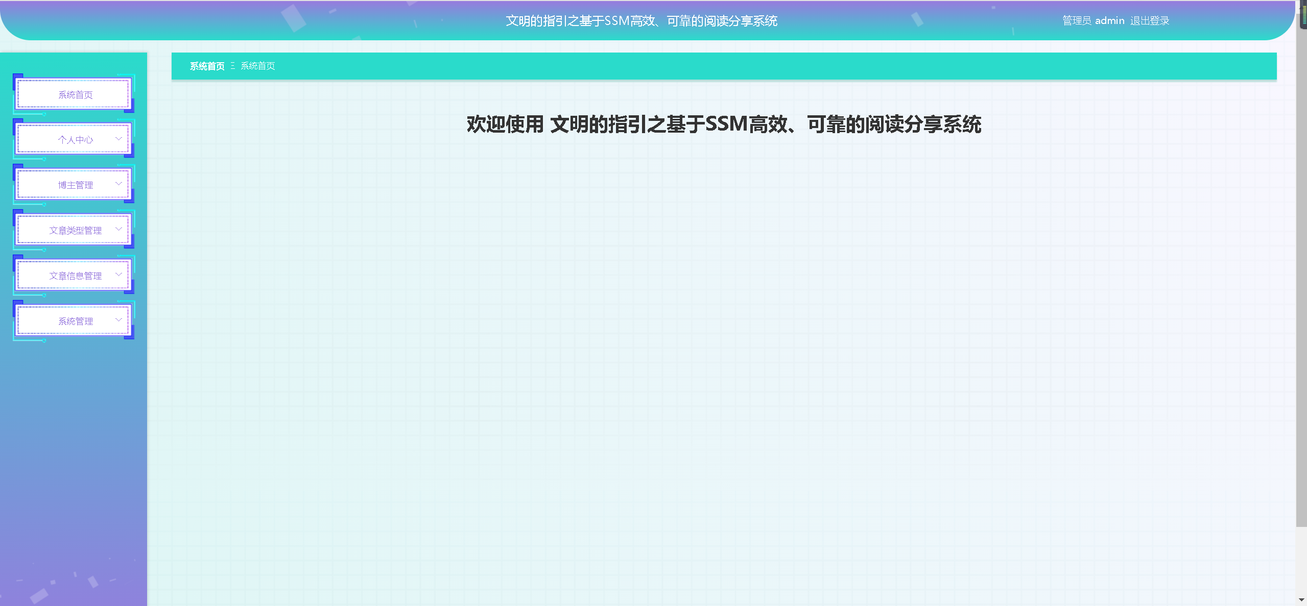Open the 系统首页 sidebar menu item

click(75, 95)
